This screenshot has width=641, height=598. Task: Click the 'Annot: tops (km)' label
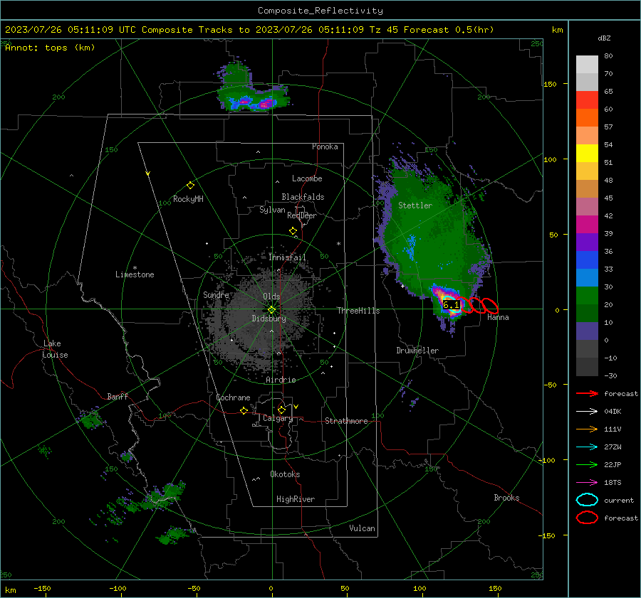tap(50, 48)
